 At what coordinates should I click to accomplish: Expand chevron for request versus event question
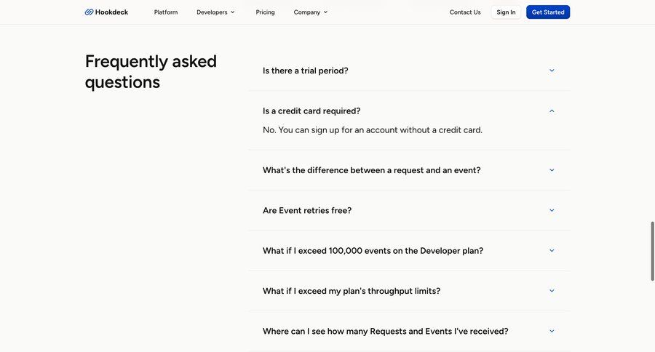coord(552,170)
